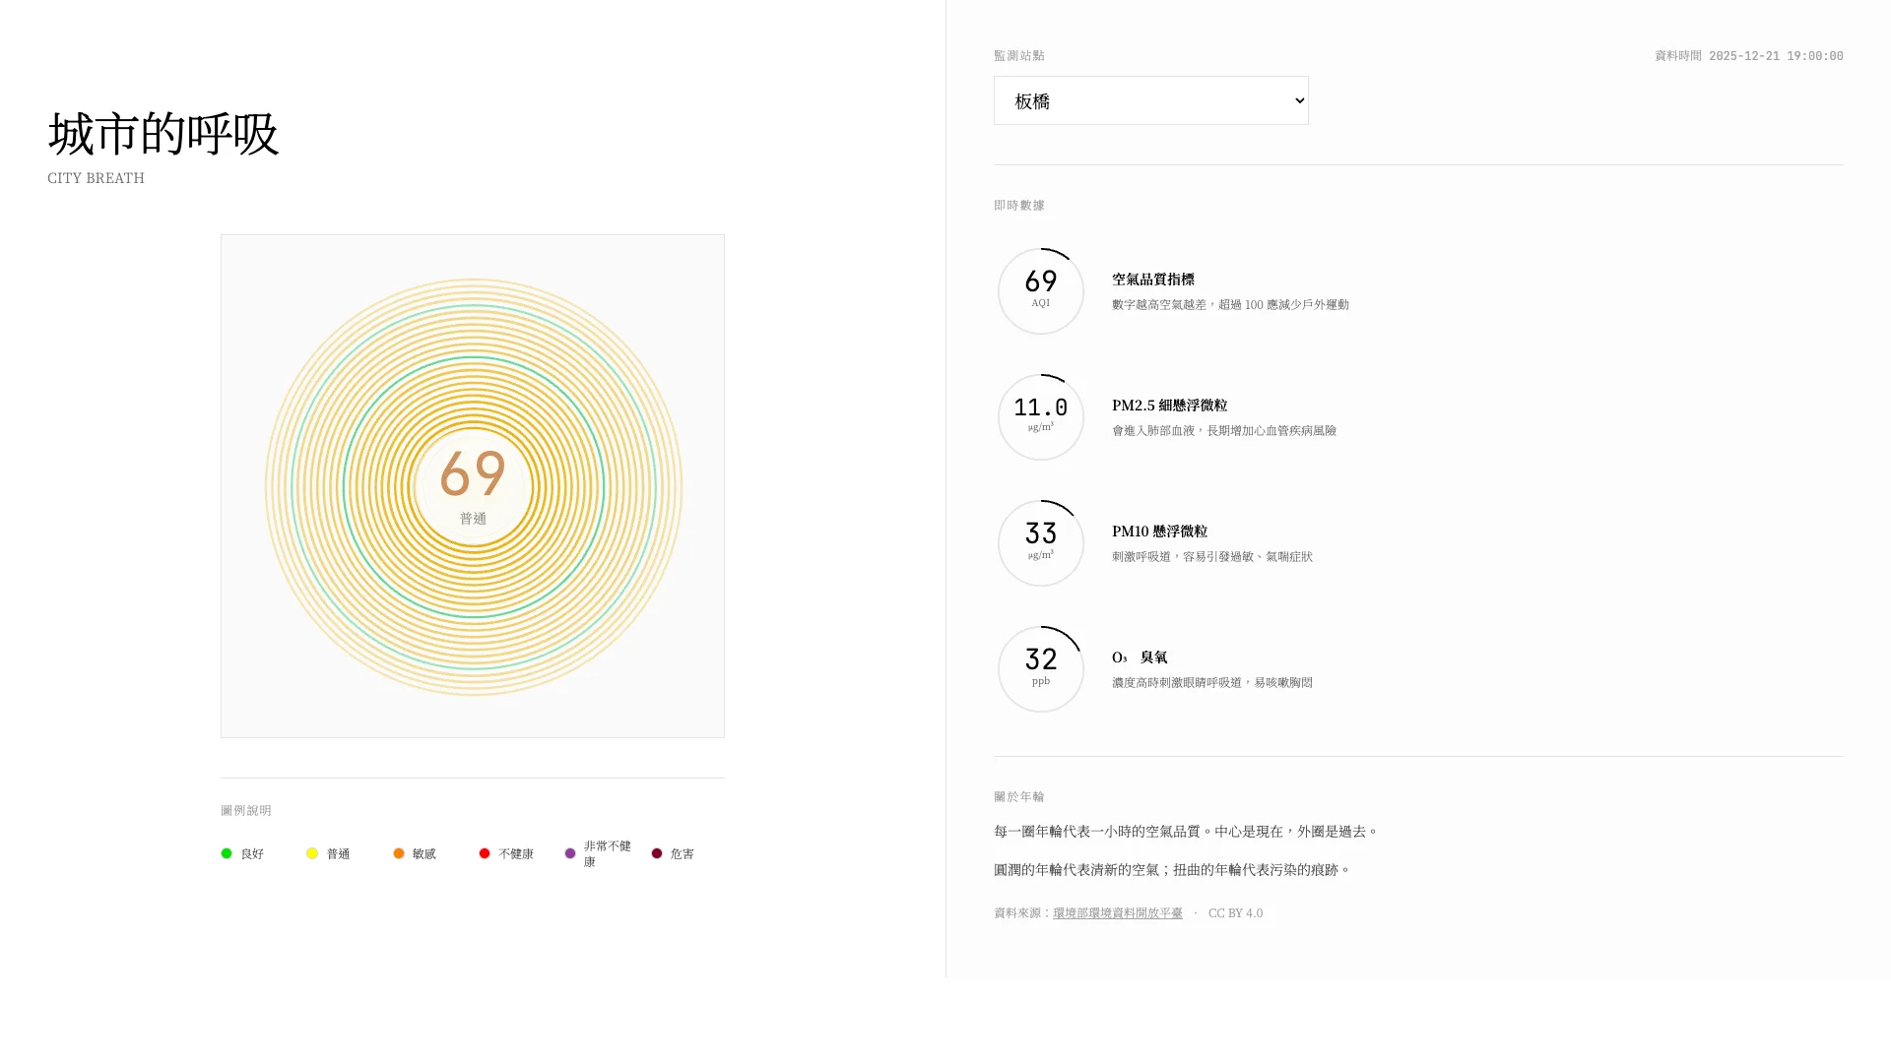Viewport: 1891px width, 1063px height.
Task: Click the green 良好 legend dot
Action: 227,853
